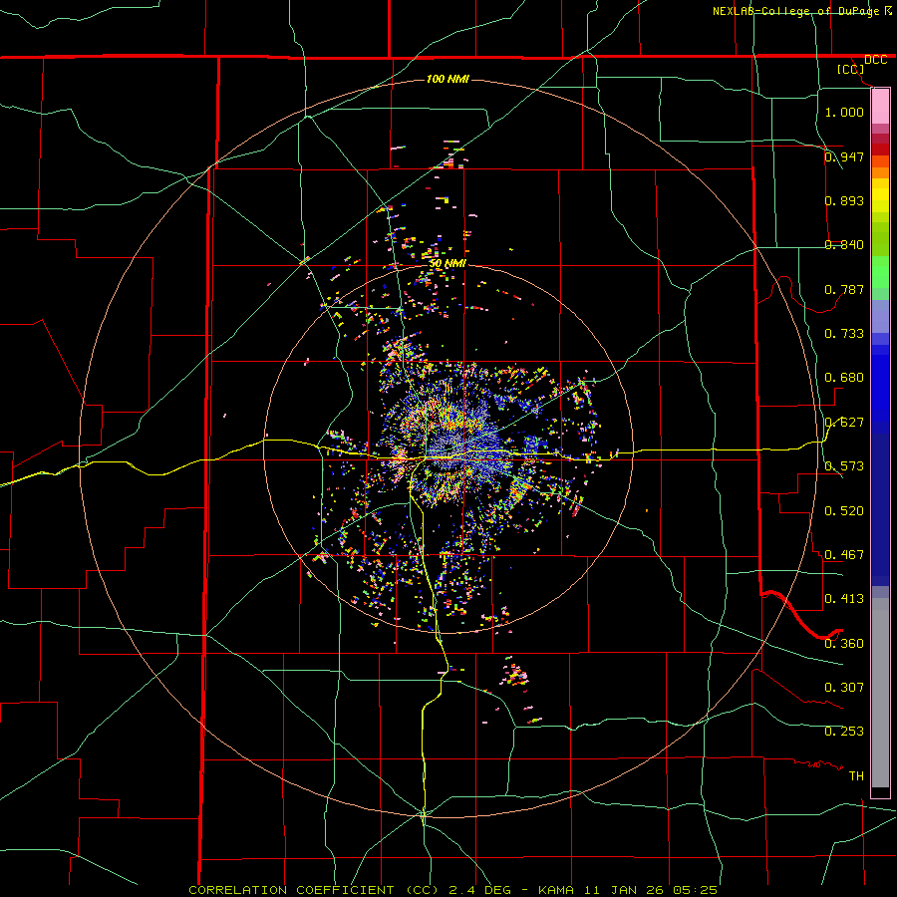Image resolution: width=897 pixels, height=897 pixels.
Task: Click the 0.520 legend value
Action: point(844,511)
